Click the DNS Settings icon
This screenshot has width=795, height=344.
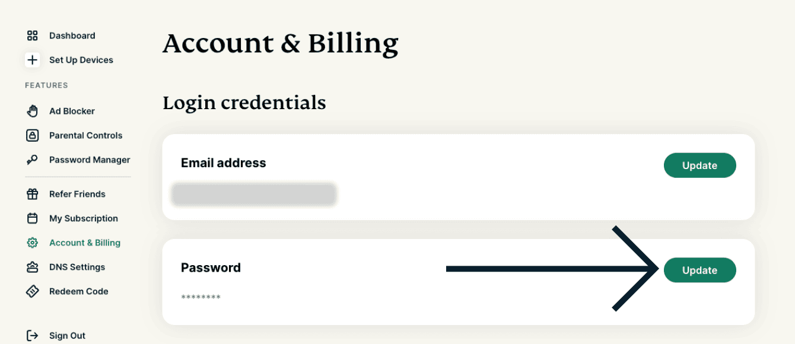tap(33, 267)
